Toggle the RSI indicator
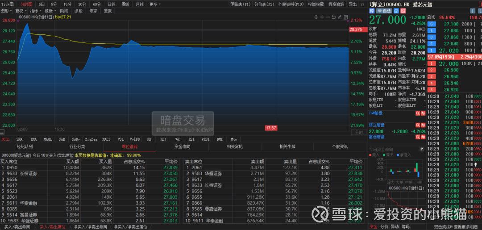Image resolution: width=482 pixels, height=230 pixels. coord(191,139)
